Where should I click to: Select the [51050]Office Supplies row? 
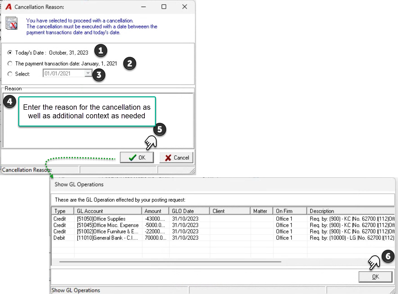(x=223, y=219)
